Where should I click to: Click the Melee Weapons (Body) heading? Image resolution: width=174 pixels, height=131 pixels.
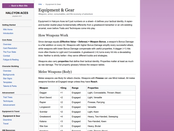[x=55, y=72]
